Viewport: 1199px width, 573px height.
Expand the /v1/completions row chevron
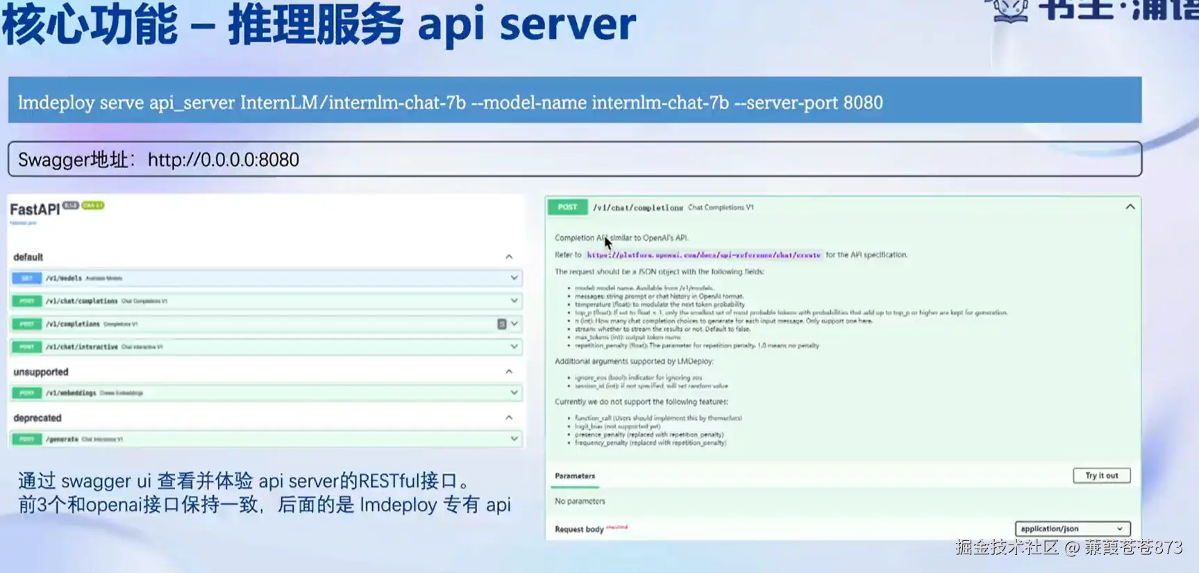click(x=514, y=324)
